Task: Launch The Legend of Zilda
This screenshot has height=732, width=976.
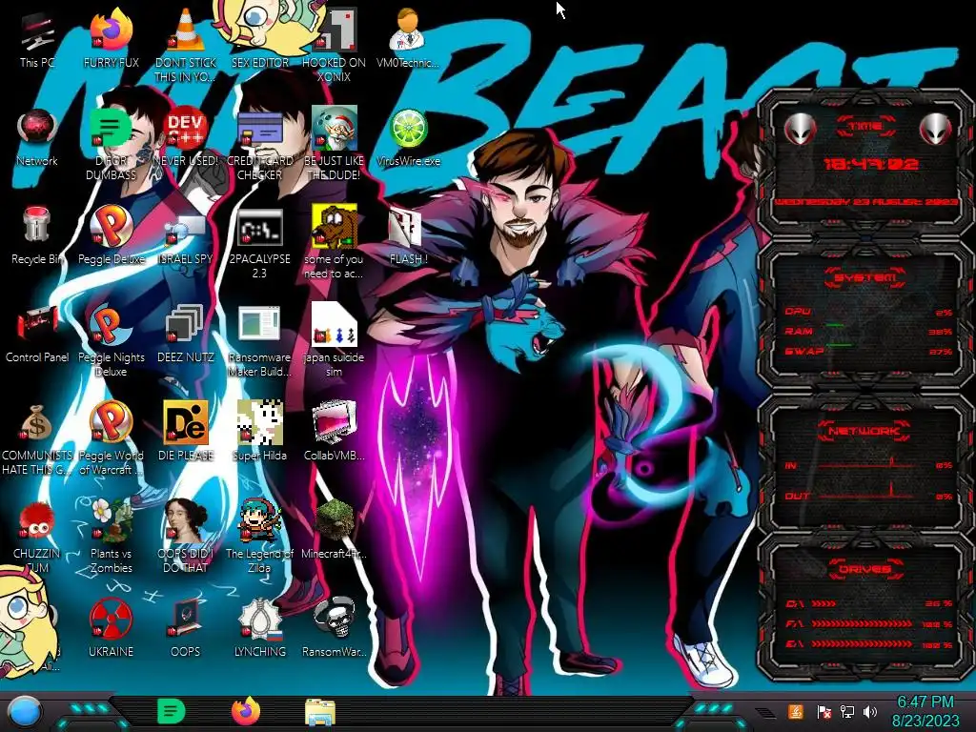Action: click(x=259, y=537)
